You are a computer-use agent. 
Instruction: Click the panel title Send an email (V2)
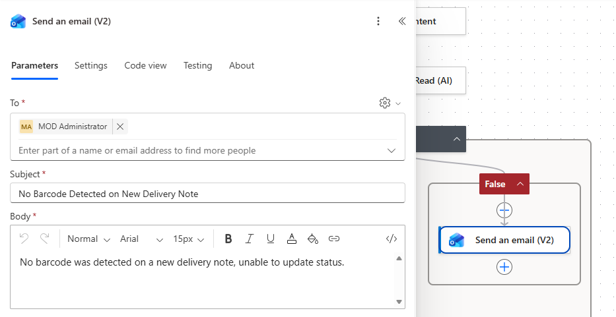[71, 21]
